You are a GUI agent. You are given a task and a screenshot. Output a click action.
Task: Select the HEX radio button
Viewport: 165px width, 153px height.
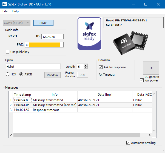coord(7,74)
